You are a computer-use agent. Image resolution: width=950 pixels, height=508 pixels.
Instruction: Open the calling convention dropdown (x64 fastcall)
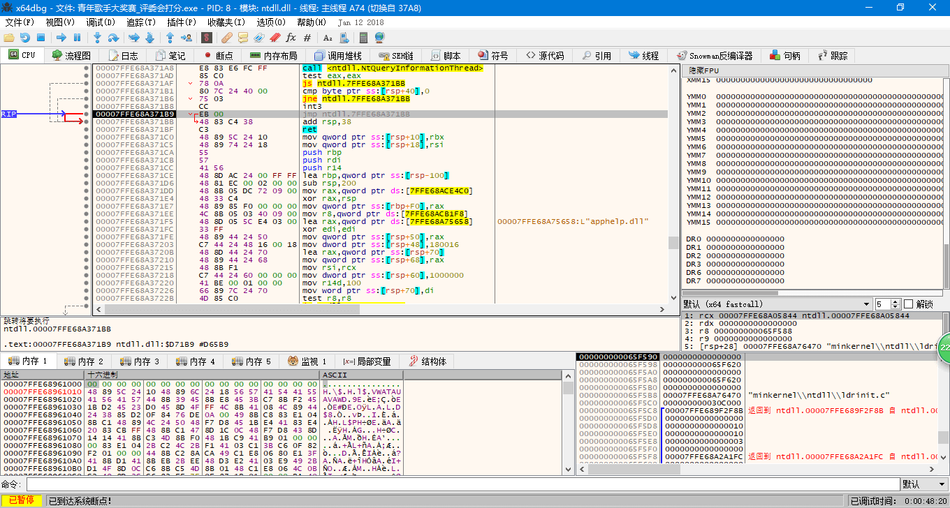coord(866,304)
